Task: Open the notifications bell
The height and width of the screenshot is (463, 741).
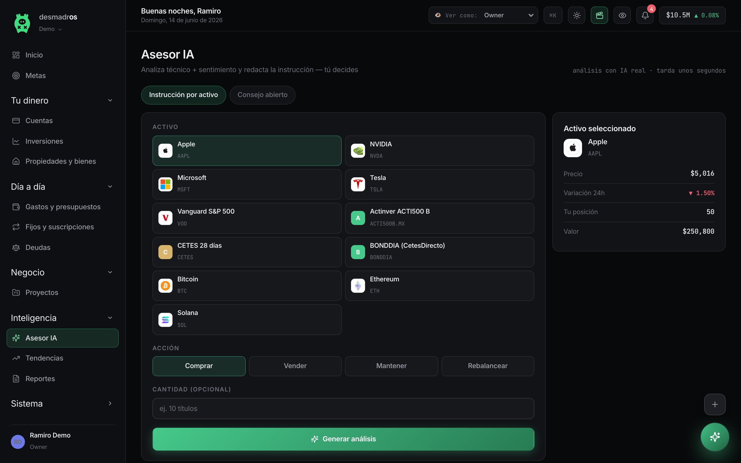Action: click(x=645, y=15)
